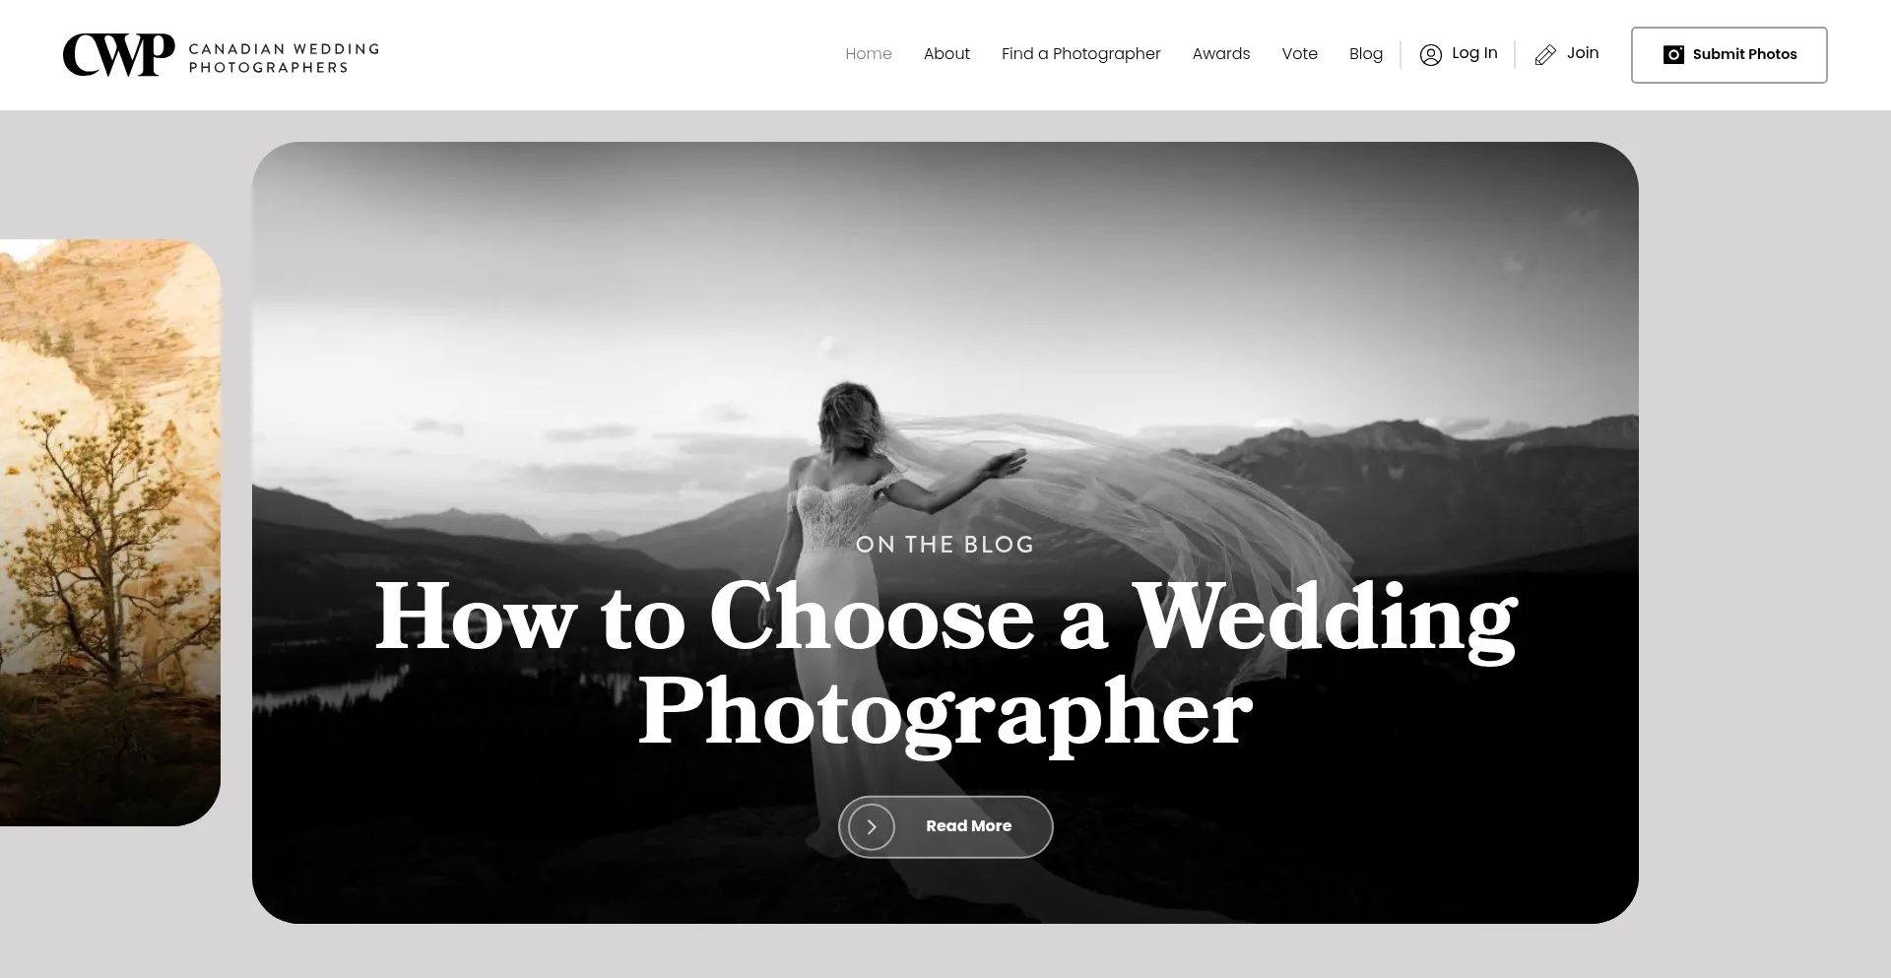
Task: Click the circled arrow icon in Read More
Action: 872,826
